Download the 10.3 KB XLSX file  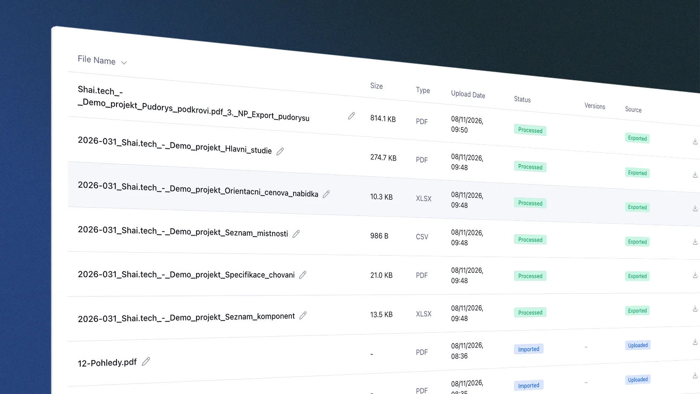[x=695, y=208]
